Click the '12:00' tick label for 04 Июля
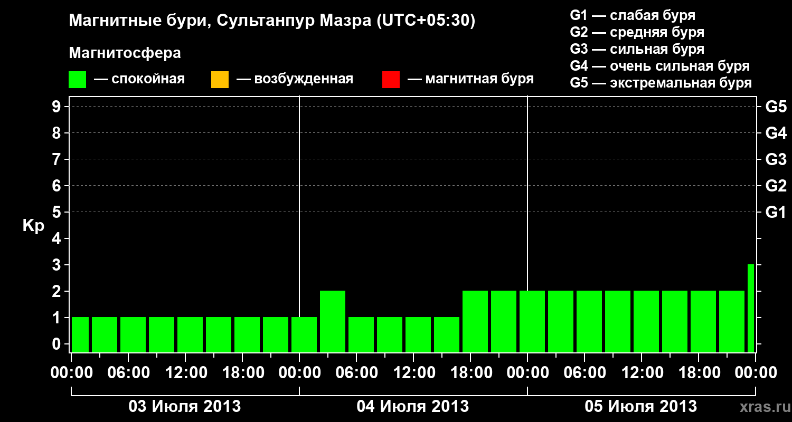Viewport: 792px width, 422px height. pos(413,373)
